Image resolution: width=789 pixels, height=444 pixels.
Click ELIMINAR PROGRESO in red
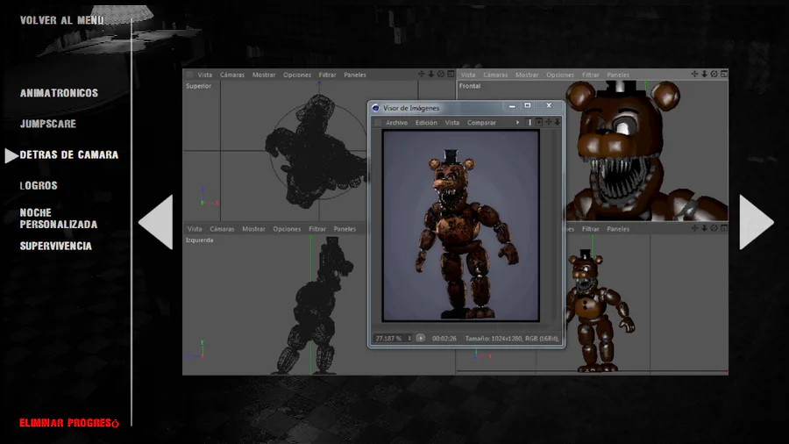[x=69, y=423]
